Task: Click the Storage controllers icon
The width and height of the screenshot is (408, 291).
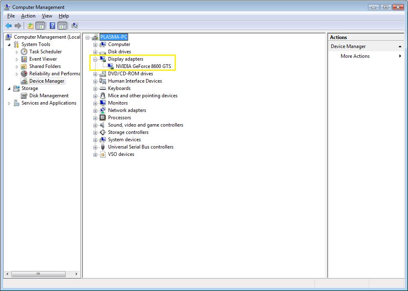Action: pos(103,132)
